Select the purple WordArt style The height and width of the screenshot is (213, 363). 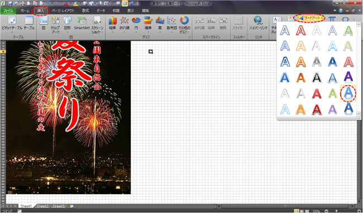coord(348,77)
